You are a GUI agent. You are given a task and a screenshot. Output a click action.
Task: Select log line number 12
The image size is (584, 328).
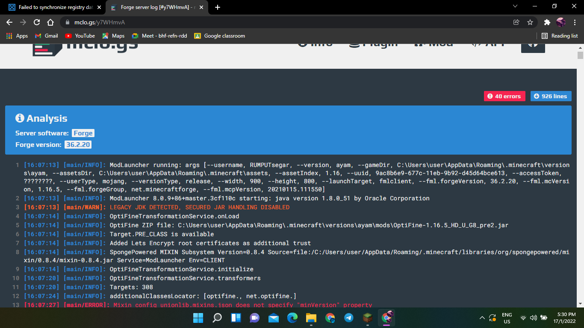click(x=16, y=296)
